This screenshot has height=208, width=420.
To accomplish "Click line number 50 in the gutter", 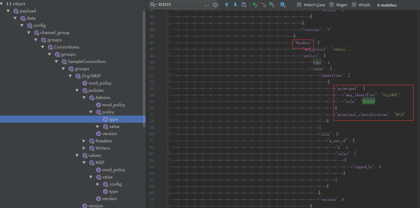I will click(152, 69).
